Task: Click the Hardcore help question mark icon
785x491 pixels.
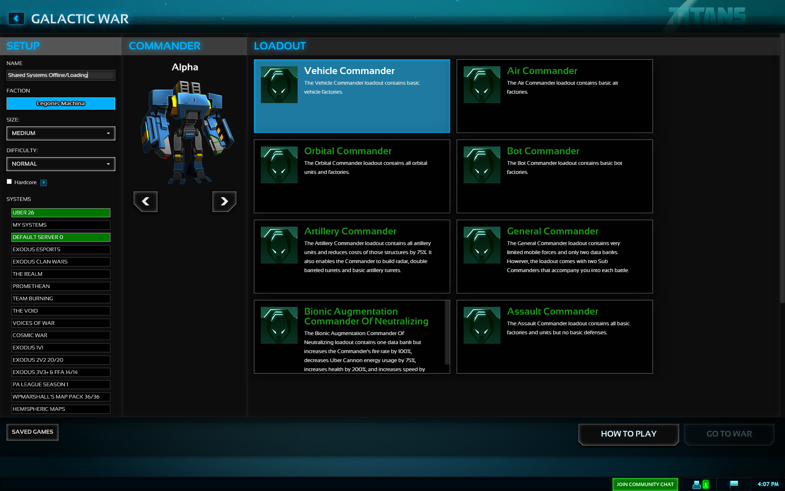Action: pyautogui.click(x=44, y=183)
